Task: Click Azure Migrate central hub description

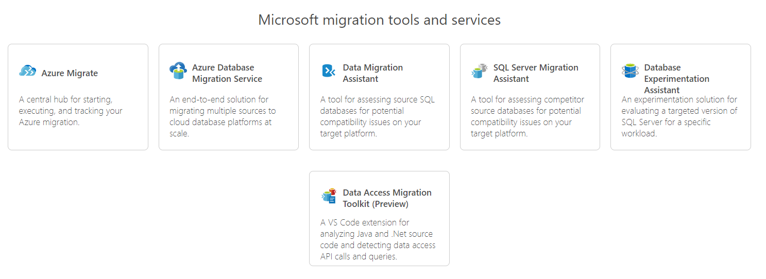Action: (71, 111)
